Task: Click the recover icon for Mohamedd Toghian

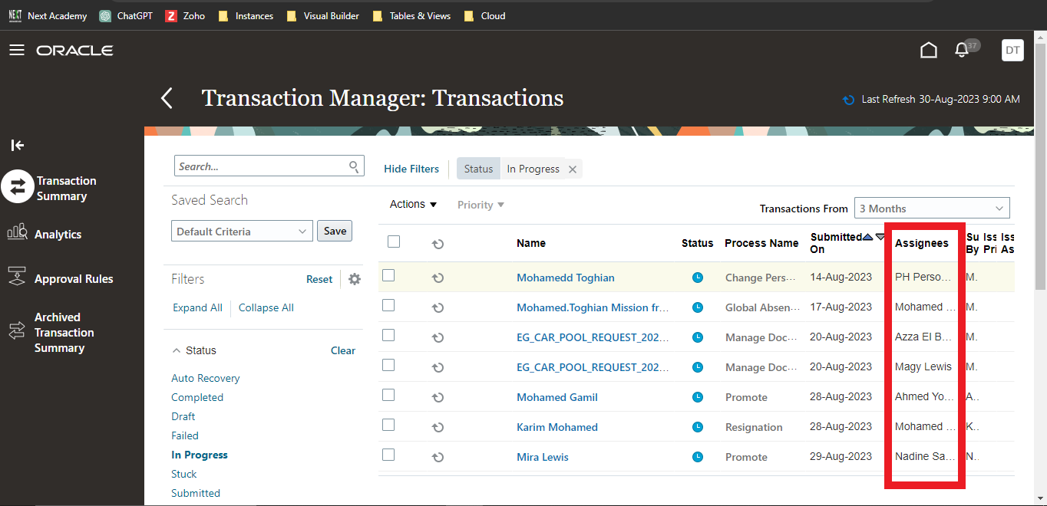Action: coord(438,278)
